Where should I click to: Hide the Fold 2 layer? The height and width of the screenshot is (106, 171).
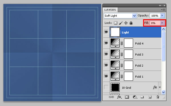(106, 65)
